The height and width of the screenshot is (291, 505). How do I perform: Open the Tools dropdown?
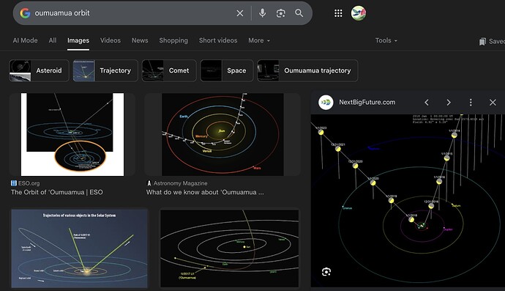click(x=386, y=40)
